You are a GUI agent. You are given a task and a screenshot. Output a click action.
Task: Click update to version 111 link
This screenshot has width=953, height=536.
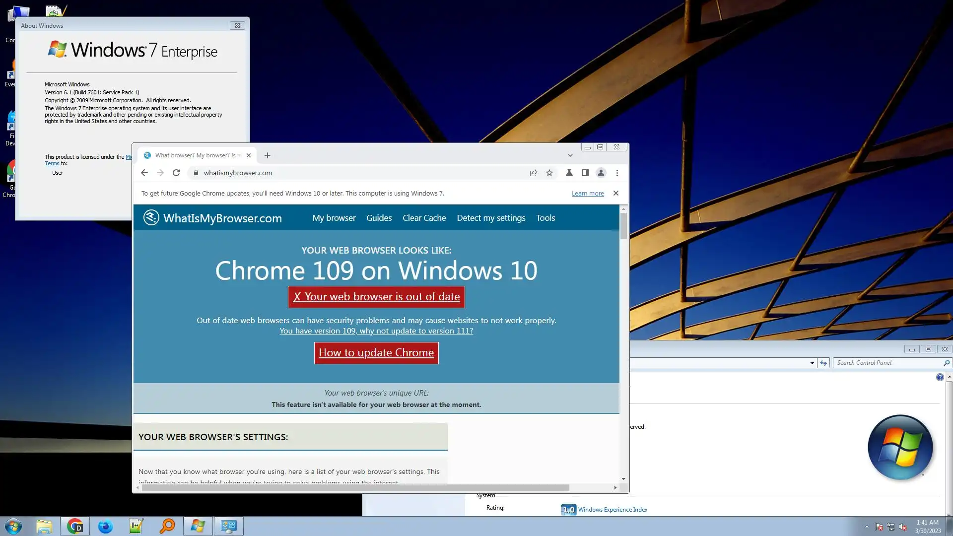tap(376, 331)
